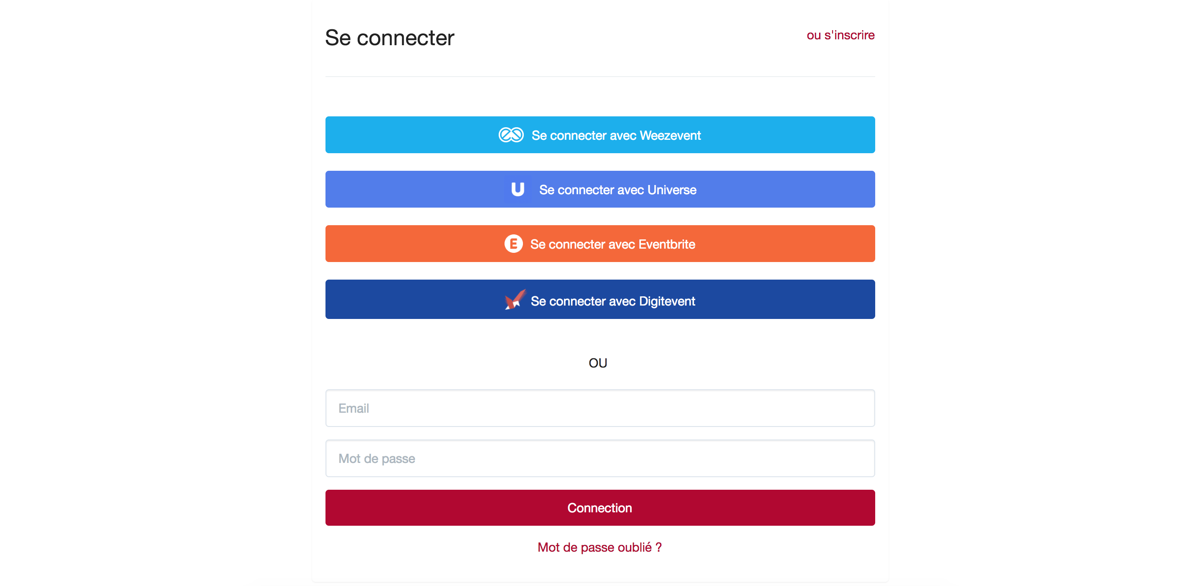This screenshot has height=586, width=1199.
Task: Submit with the red Connection button
Action: tap(599, 508)
